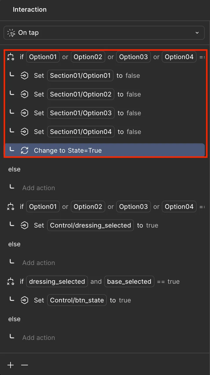Select the Section01/Option02 variable chip
The height and width of the screenshot is (375, 210).
pyautogui.click(x=81, y=94)
